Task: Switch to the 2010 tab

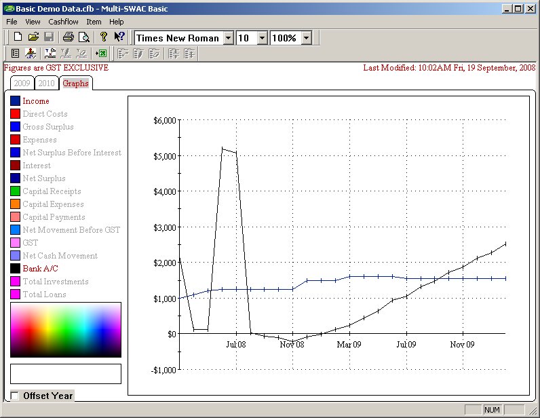Action: pyautogui.click(x=47, y=83)
